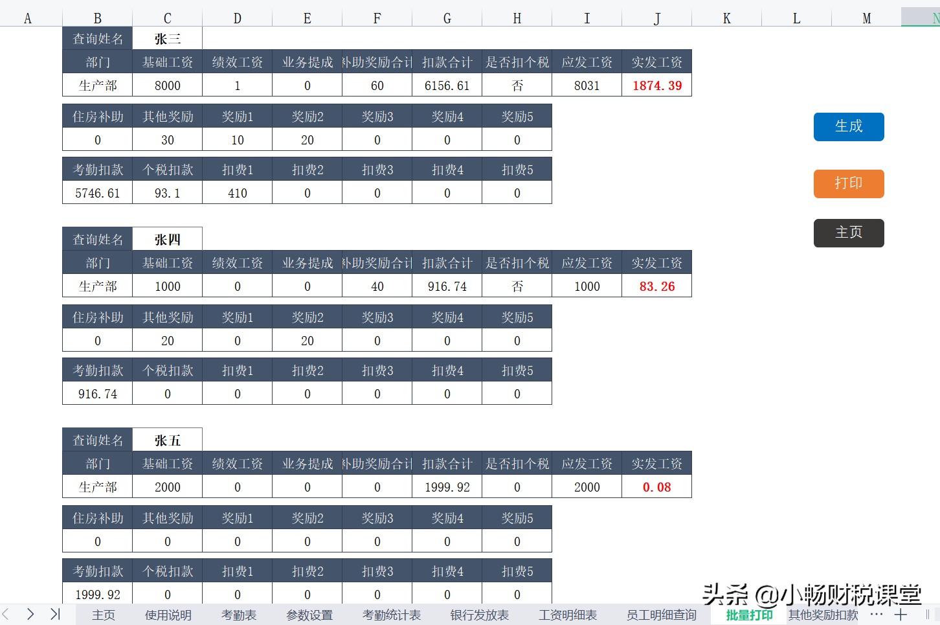Click the red 1874.39 实发工资 cell
Screen dimensions: 940x625
(656, 85)
